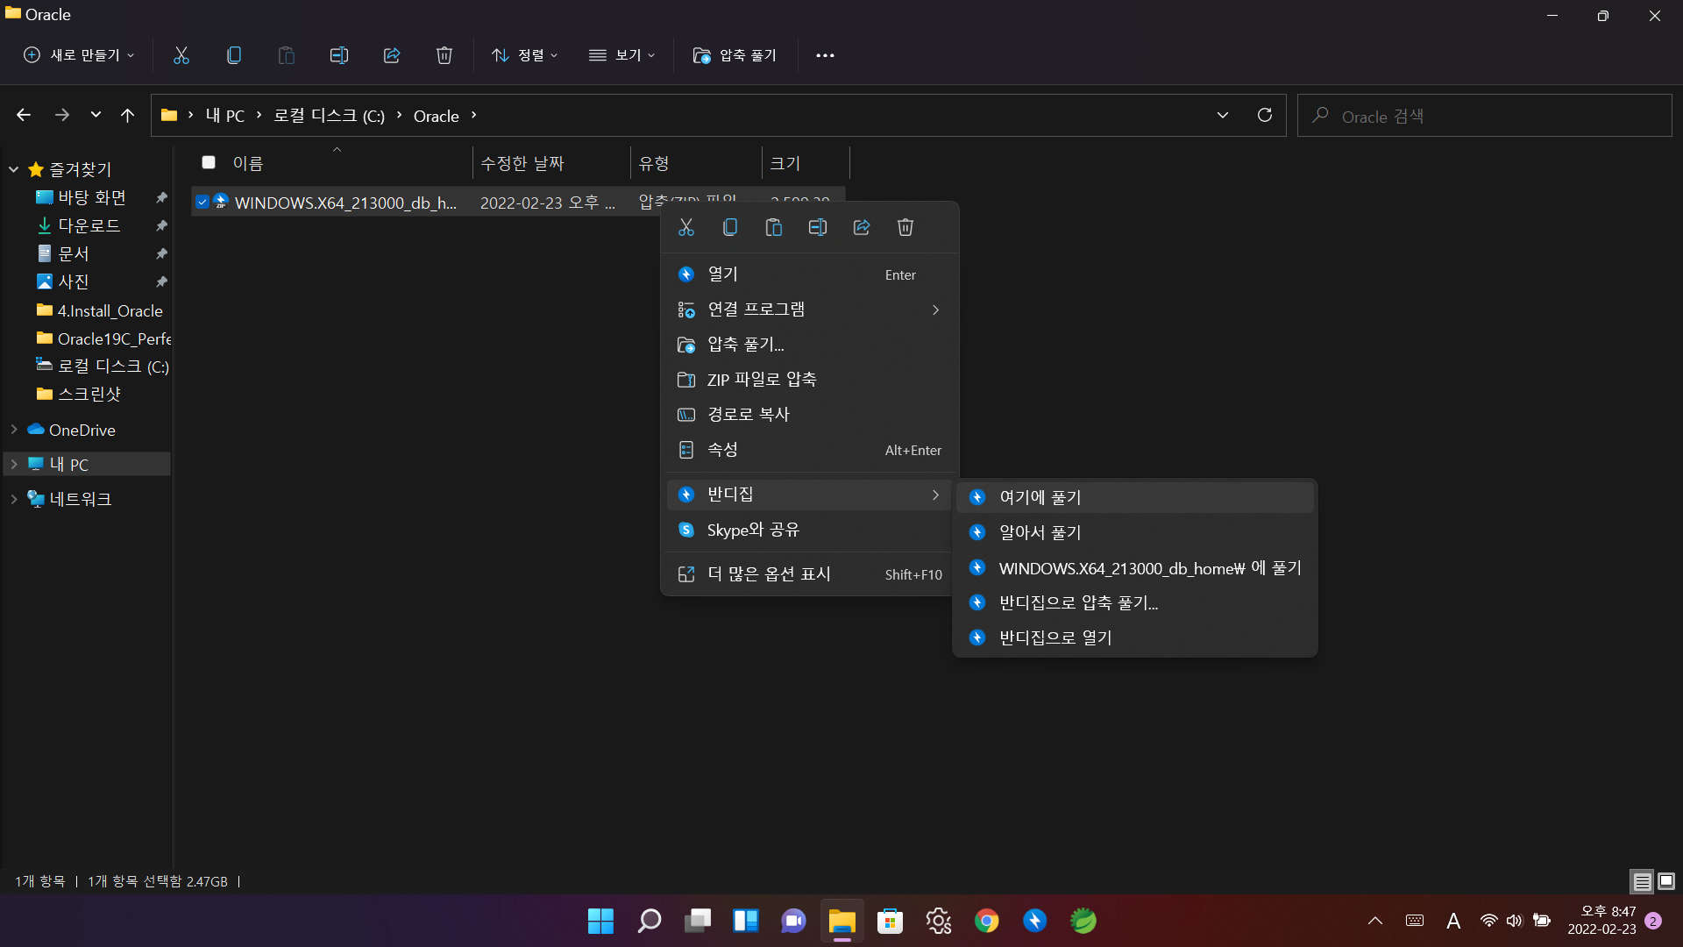The height and width of the screenshot is (947, 1683).
Task: Open the address bar history dropdown
Action: (x=1223, y=116)
